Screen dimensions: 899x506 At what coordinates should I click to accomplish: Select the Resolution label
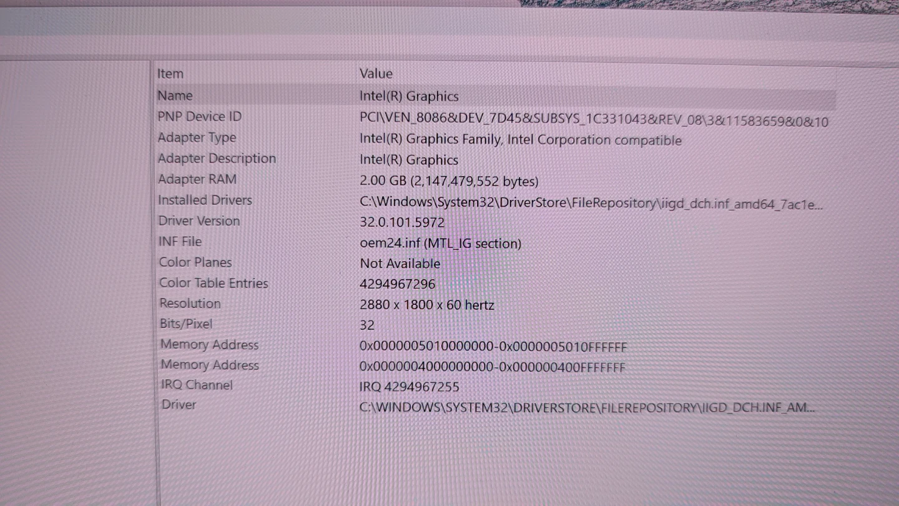click(190, 303)
